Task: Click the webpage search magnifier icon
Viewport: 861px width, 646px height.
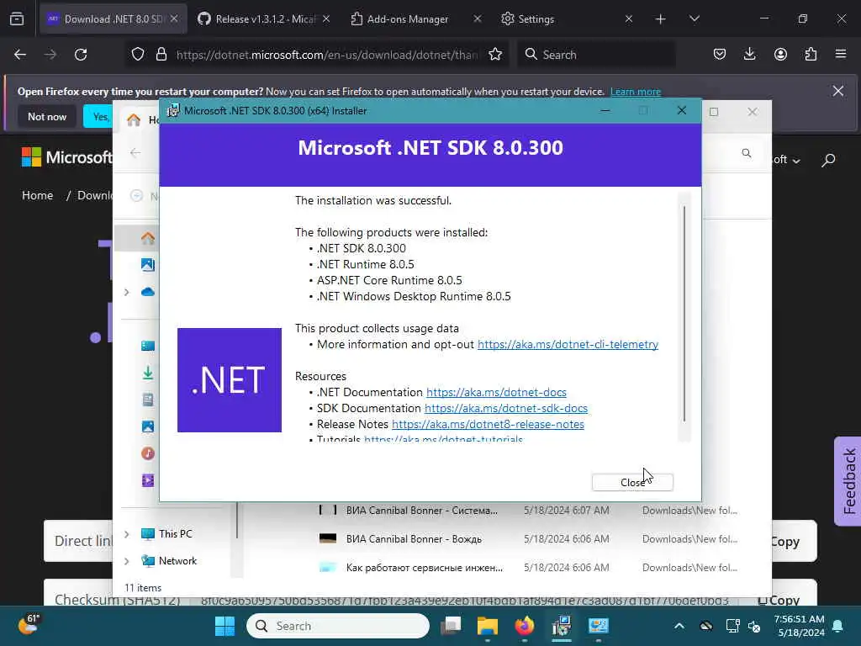Action: (x=828, y=160)
